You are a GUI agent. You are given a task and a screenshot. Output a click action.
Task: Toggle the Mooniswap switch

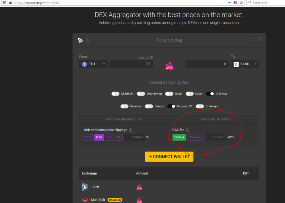(x=141, y=94)
